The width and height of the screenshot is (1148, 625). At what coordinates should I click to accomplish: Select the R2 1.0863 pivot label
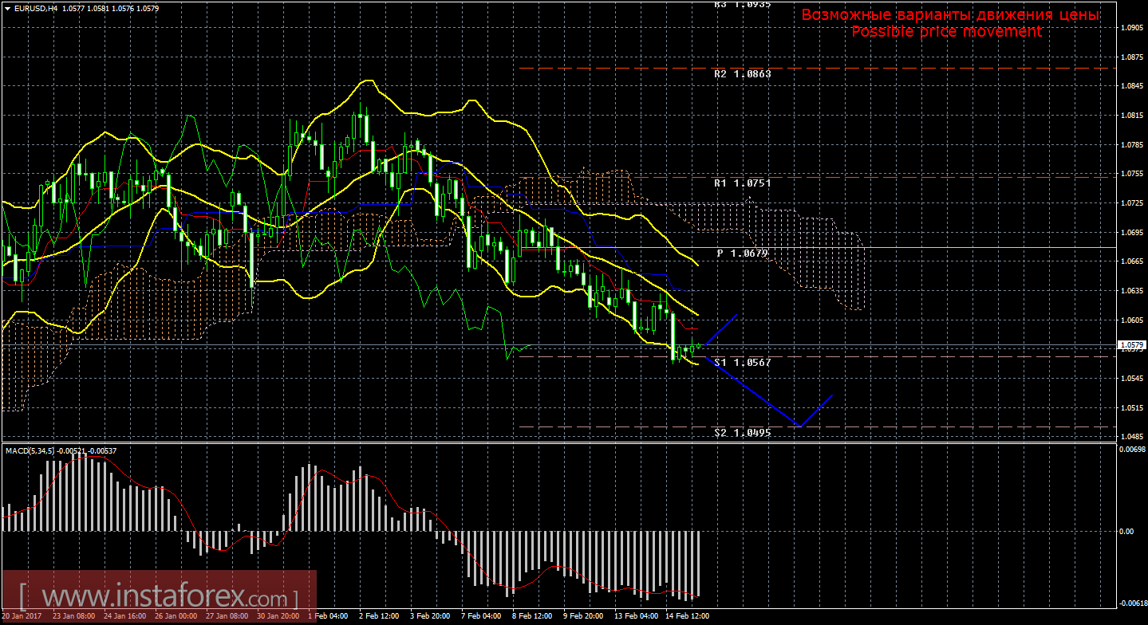742,73
